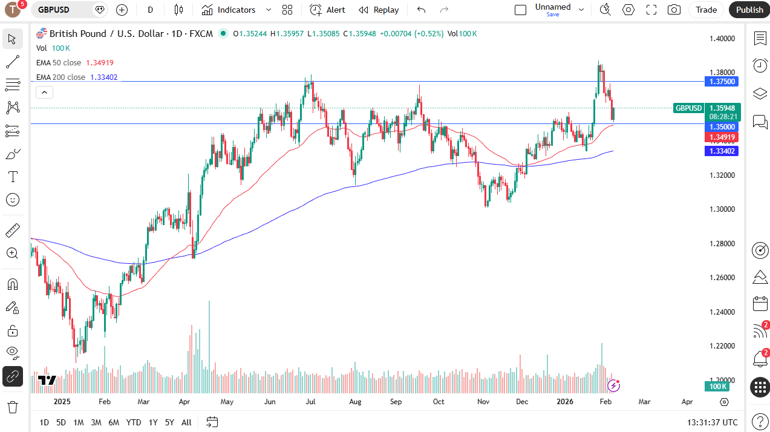Open the candlestick chart style menu
The width and height of the screenshot is (770, 432).
[178, 10]
